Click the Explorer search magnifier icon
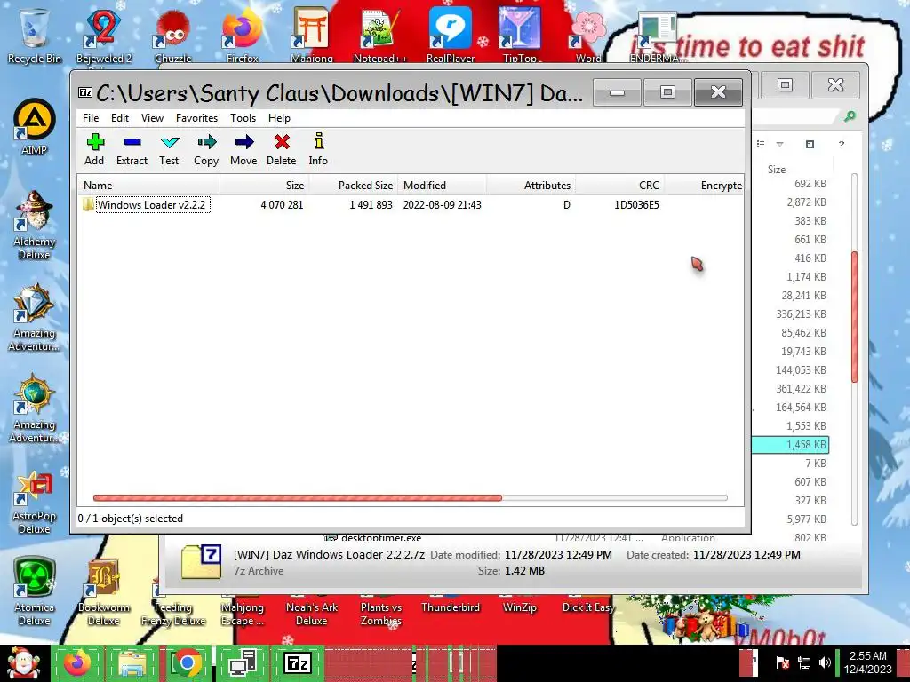This screenshot has width=910, height=682. 850,116
